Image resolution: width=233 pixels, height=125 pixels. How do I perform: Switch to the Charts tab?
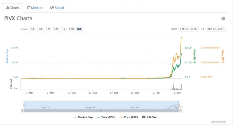[13, 8]
